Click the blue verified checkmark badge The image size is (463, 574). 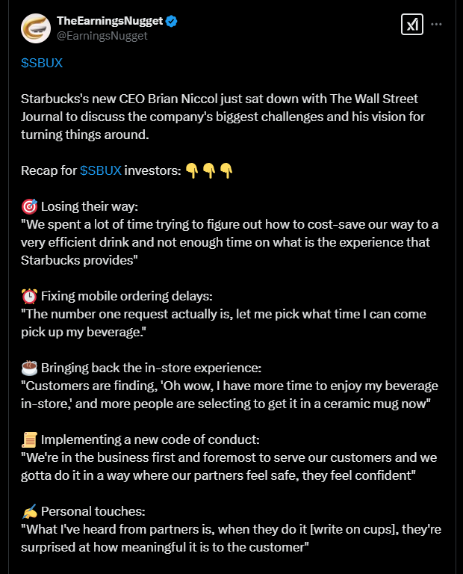pos(172,21)
